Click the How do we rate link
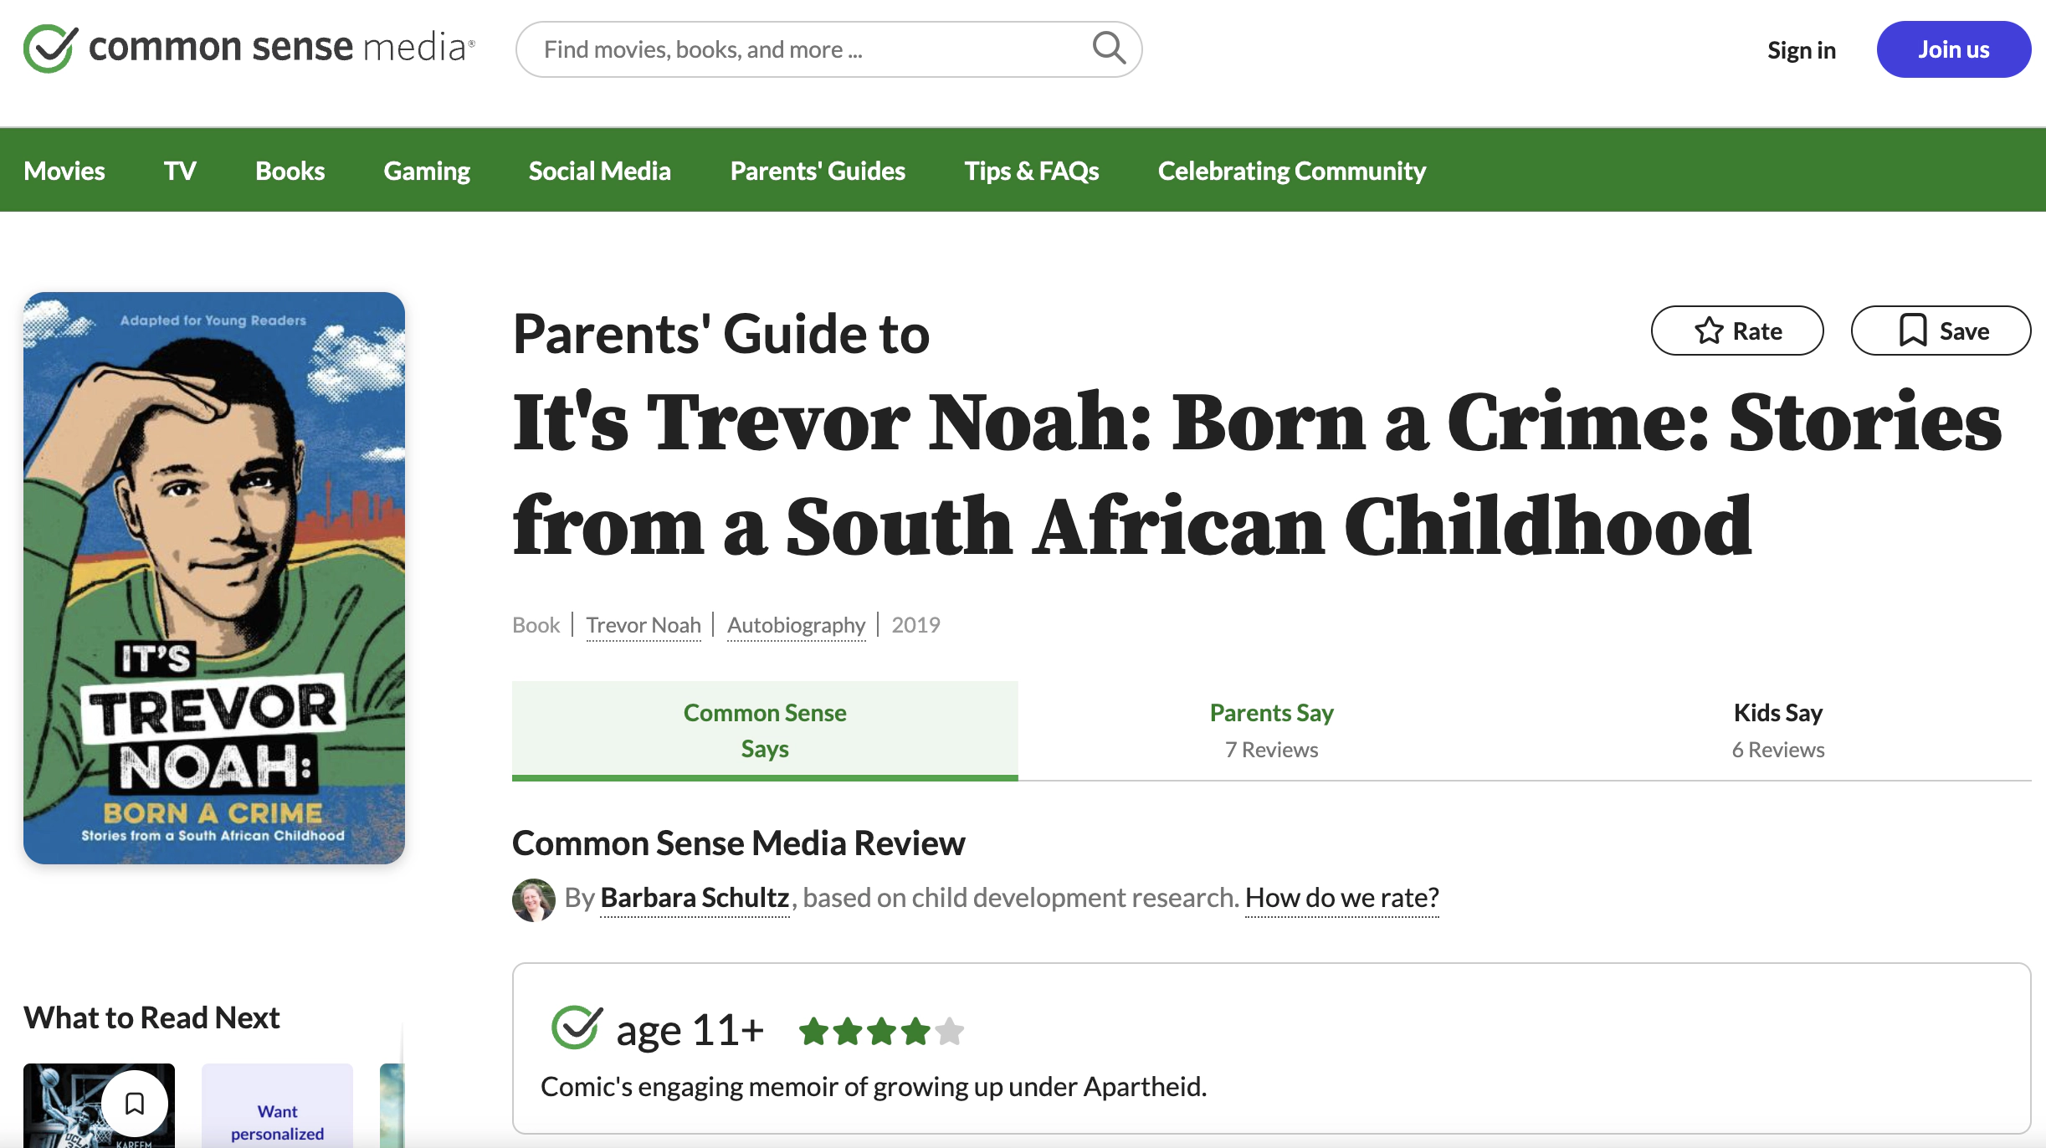The image size is (2046, 1148). pyautogui.click(x=1341, y=897)
